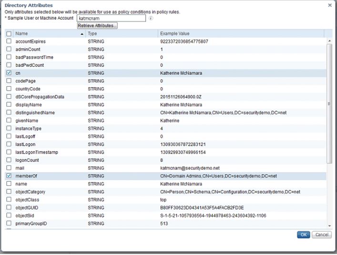Screen dimensions: 337x255
Task: Click the vertical scrollbar thumb
Action: pyautogui.click(x=329, y=104)
